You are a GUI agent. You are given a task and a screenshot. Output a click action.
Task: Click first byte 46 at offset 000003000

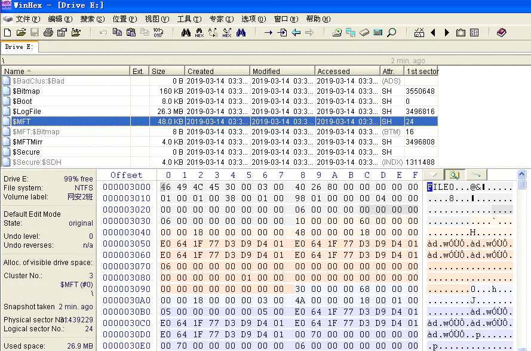(165, 187)
